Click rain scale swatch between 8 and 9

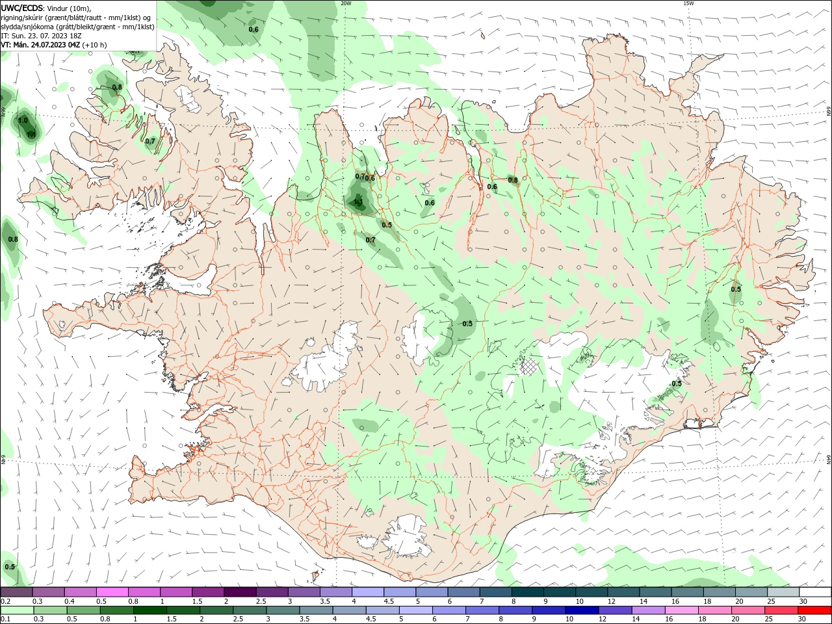click(515, 610)
